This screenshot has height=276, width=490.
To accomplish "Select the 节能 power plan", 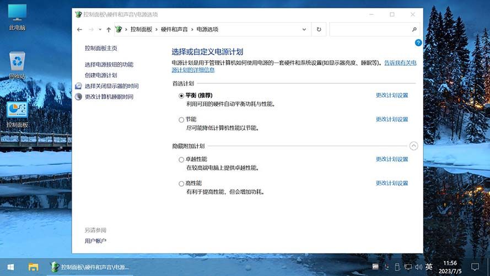I will click(181, 119).
